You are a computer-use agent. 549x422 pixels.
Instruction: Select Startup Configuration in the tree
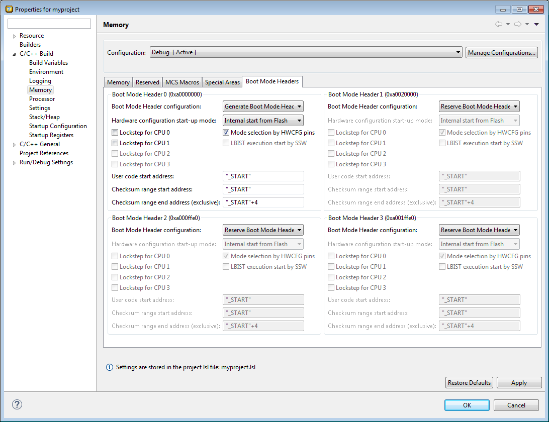point(58,126)
